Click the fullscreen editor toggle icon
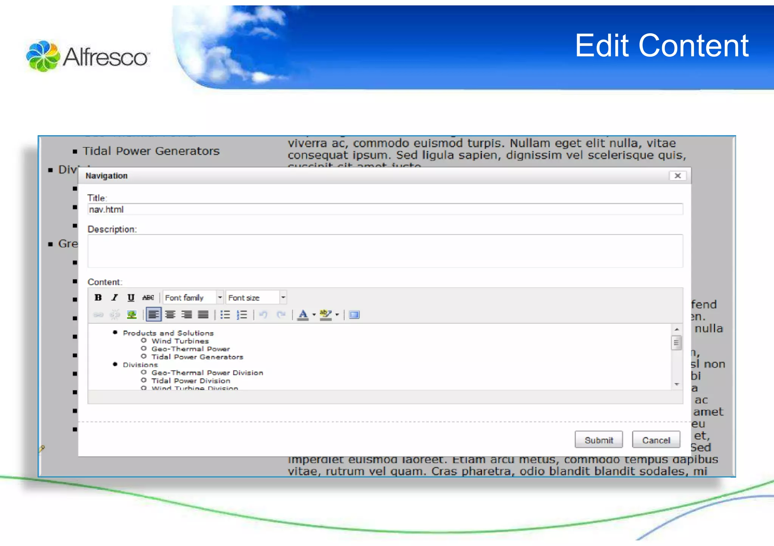 pyautogui.click(x=354, y=315)
